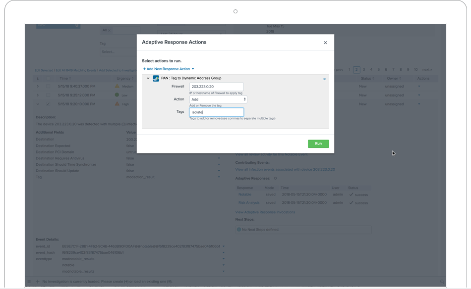Close the Adaptive Response Actions dialog
Viewport: 471px width, 289px height.
coord(325,43)
